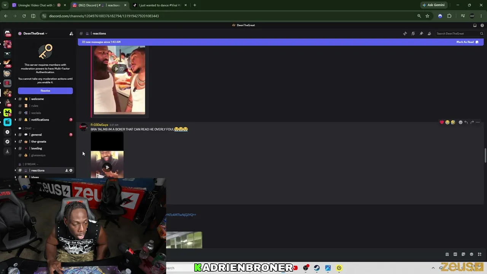Add a server with the plus icon
This screenshot has width=487, height=274.
point(7,132)
